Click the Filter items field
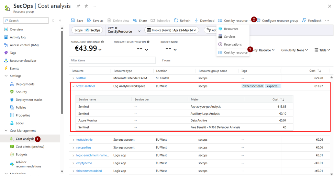 [x=112, y=60]
